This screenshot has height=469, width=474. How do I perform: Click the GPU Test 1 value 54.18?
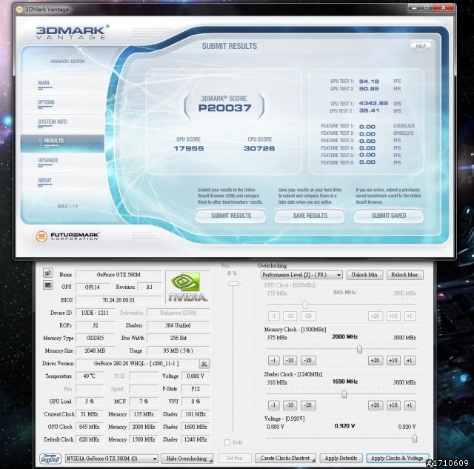pyautogui.click(x=369, y=82)
